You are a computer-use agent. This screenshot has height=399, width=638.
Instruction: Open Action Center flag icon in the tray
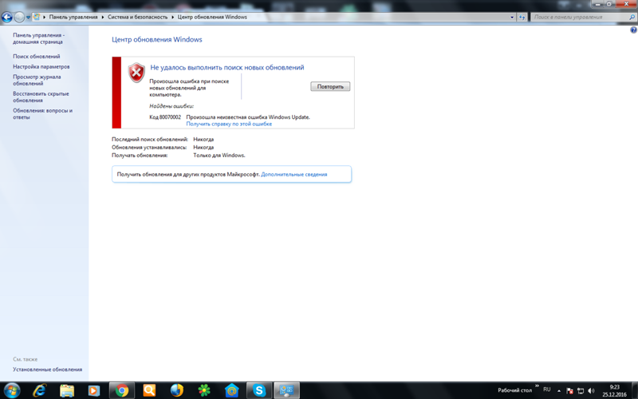click(x=569, y=391)
